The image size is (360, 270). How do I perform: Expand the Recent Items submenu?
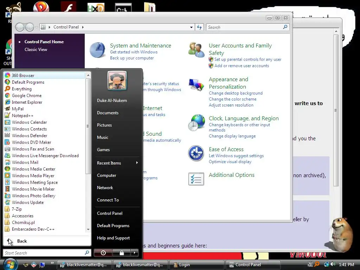click(117, 163)
